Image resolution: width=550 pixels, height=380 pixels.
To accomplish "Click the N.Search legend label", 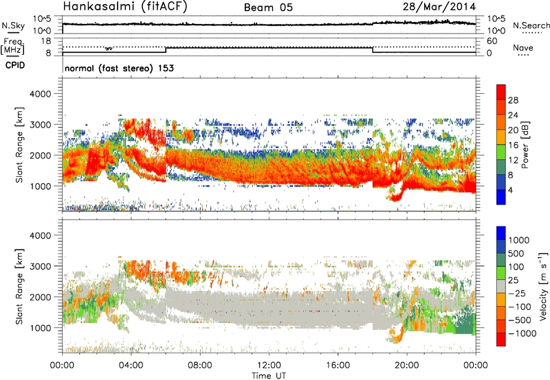I will click(531, 25).
